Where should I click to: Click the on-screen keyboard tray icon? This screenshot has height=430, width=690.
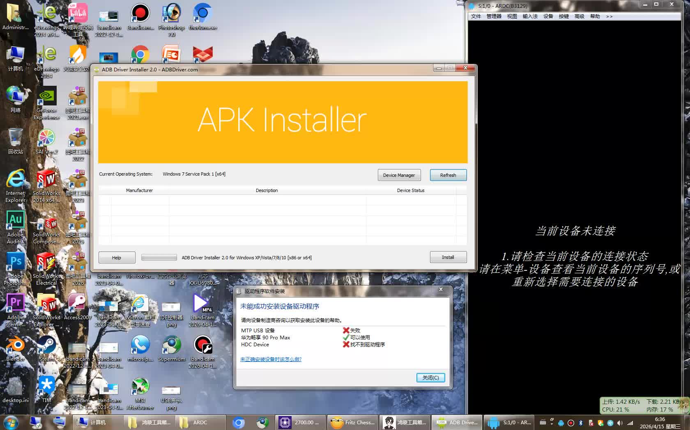click(543, 422)
